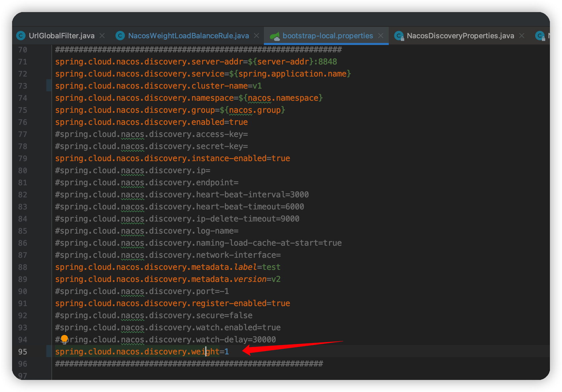Screen dimensions: 562x392
Task: Click the hash separator on line 70
Action: 198,50
